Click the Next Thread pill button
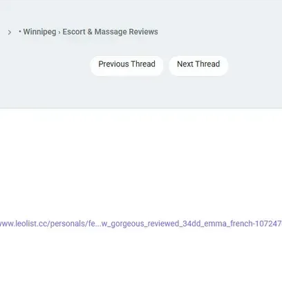Screen dimensions: 282x281 [x=198, y=64]
